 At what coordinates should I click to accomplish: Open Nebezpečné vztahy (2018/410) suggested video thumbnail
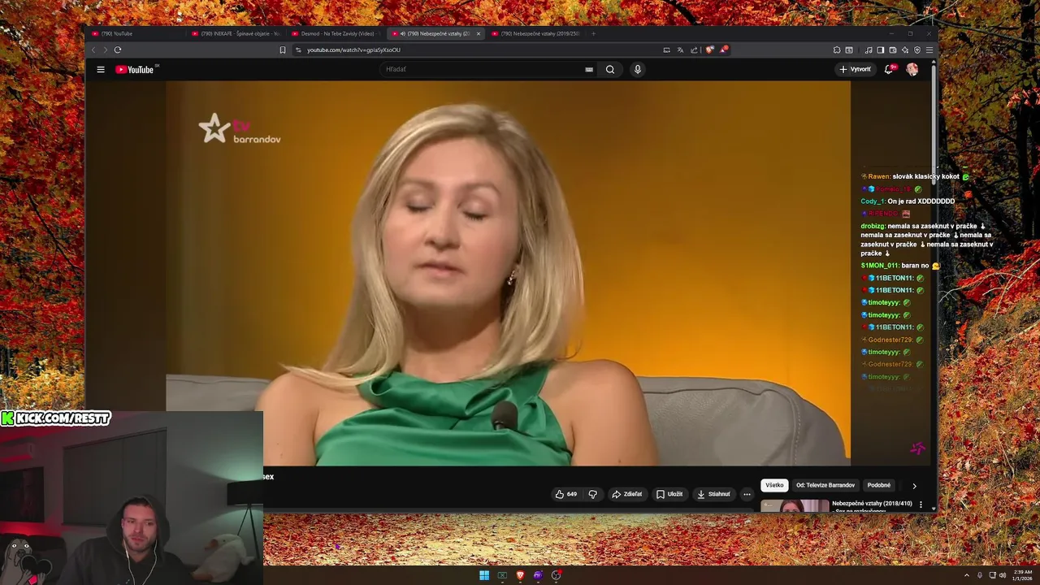[x=795, y=505]
